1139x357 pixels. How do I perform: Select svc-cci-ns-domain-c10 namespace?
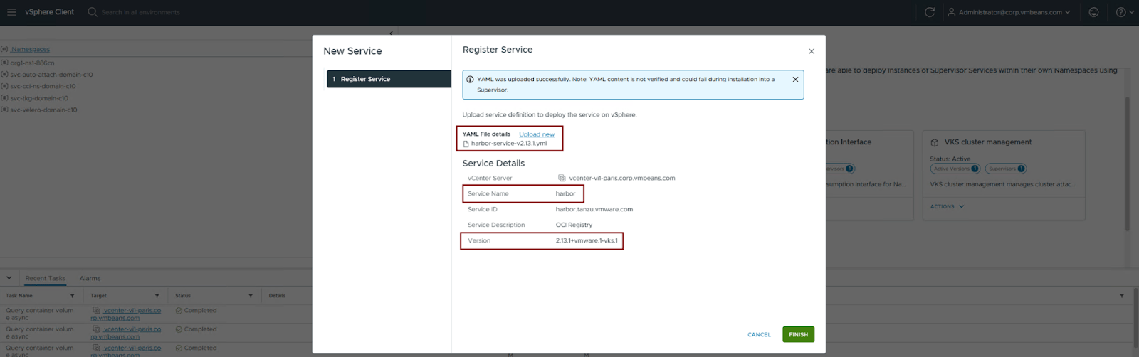coord(43,86)
